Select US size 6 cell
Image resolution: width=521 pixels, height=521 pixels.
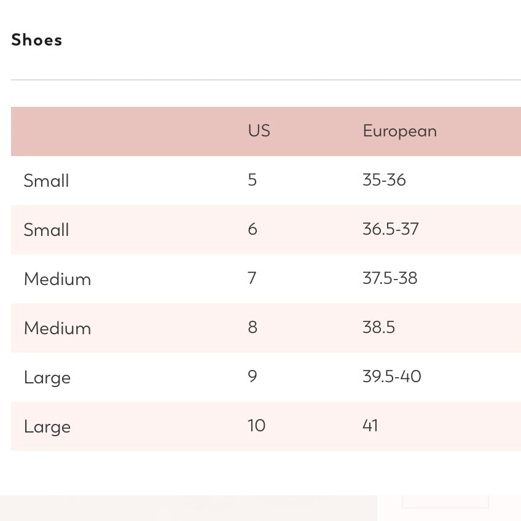253,229
